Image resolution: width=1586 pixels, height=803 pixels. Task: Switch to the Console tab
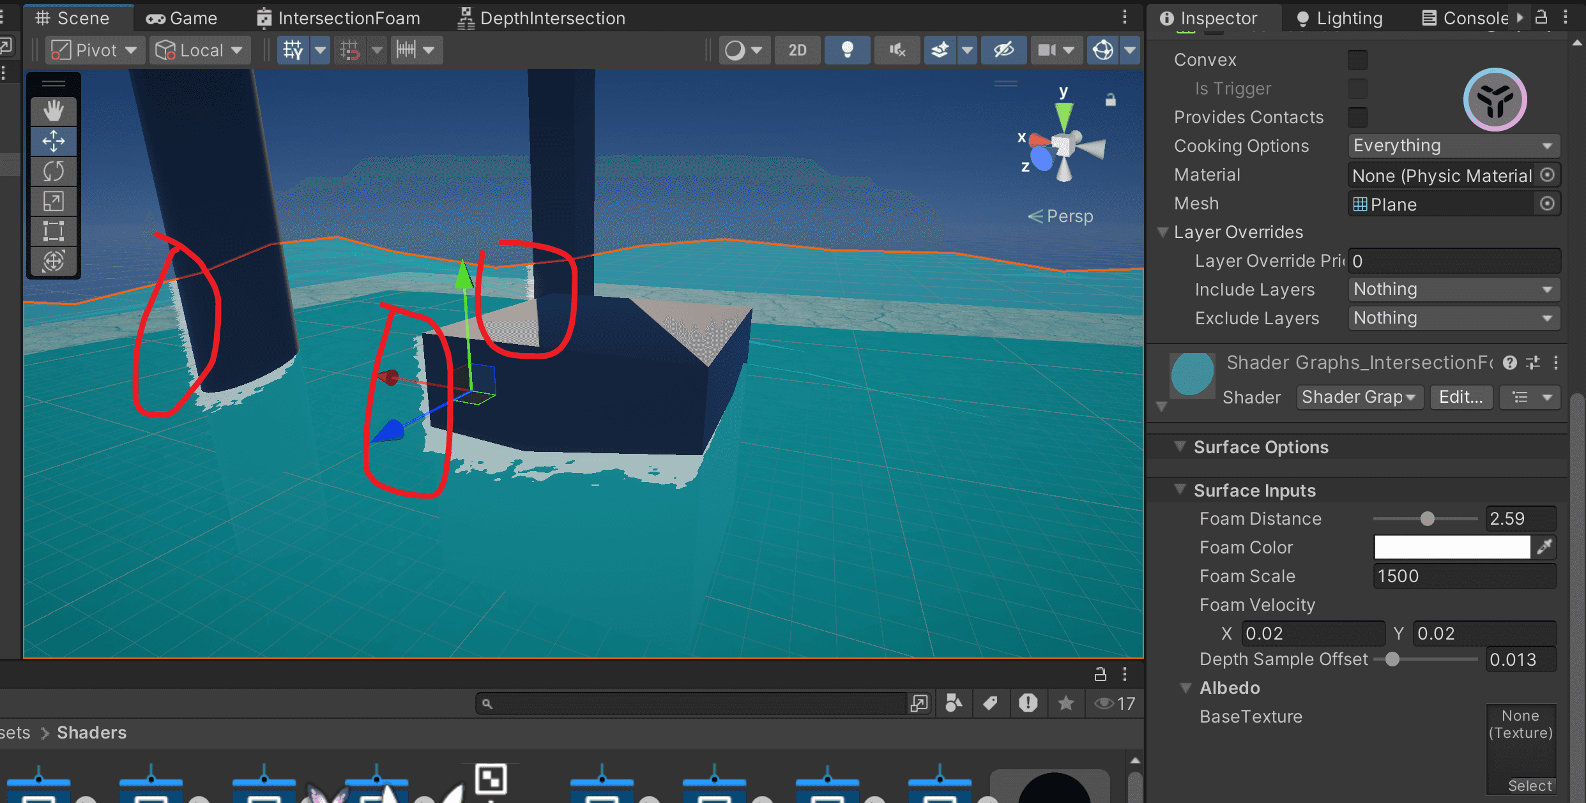point(1465,18)
